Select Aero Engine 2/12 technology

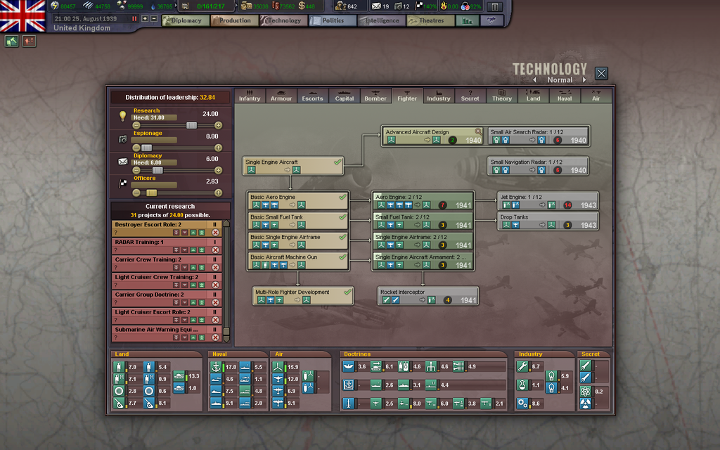point(423,200)
